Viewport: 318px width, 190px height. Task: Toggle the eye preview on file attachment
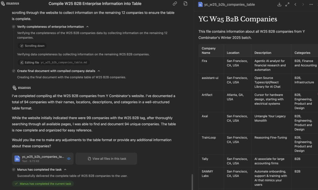pyautogui.click(x=69, y=159)
